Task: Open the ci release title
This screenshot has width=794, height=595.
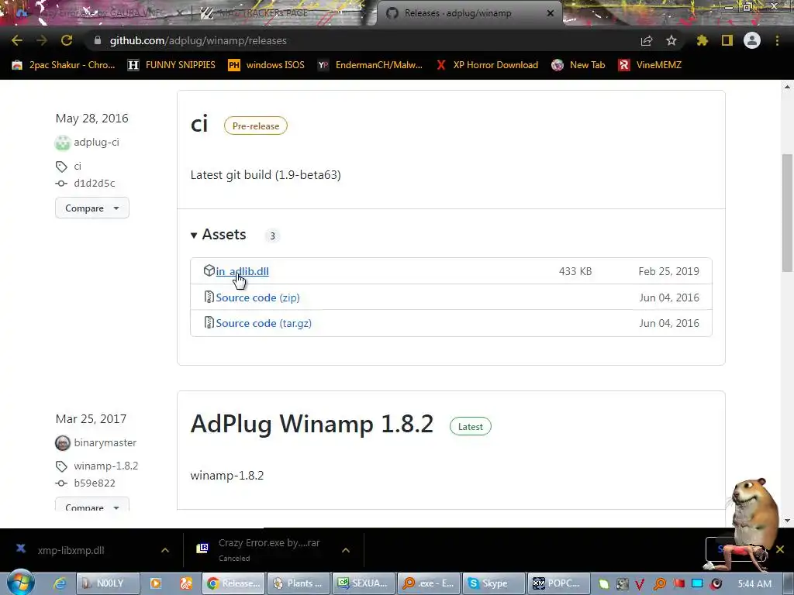Action: coord(199,124)
